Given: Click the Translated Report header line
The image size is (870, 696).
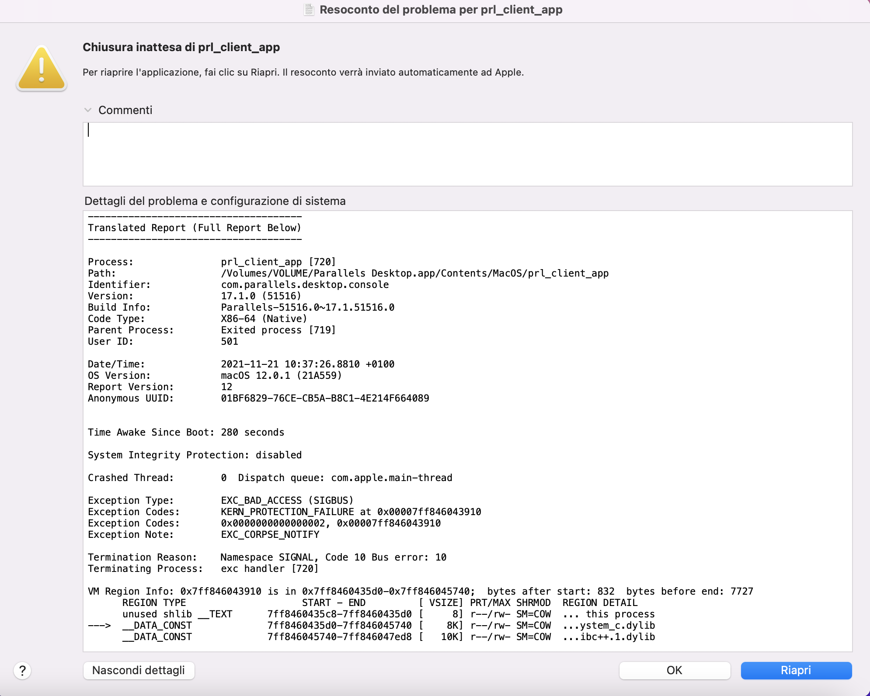Looking at the screenshot, I should (195, 228).
